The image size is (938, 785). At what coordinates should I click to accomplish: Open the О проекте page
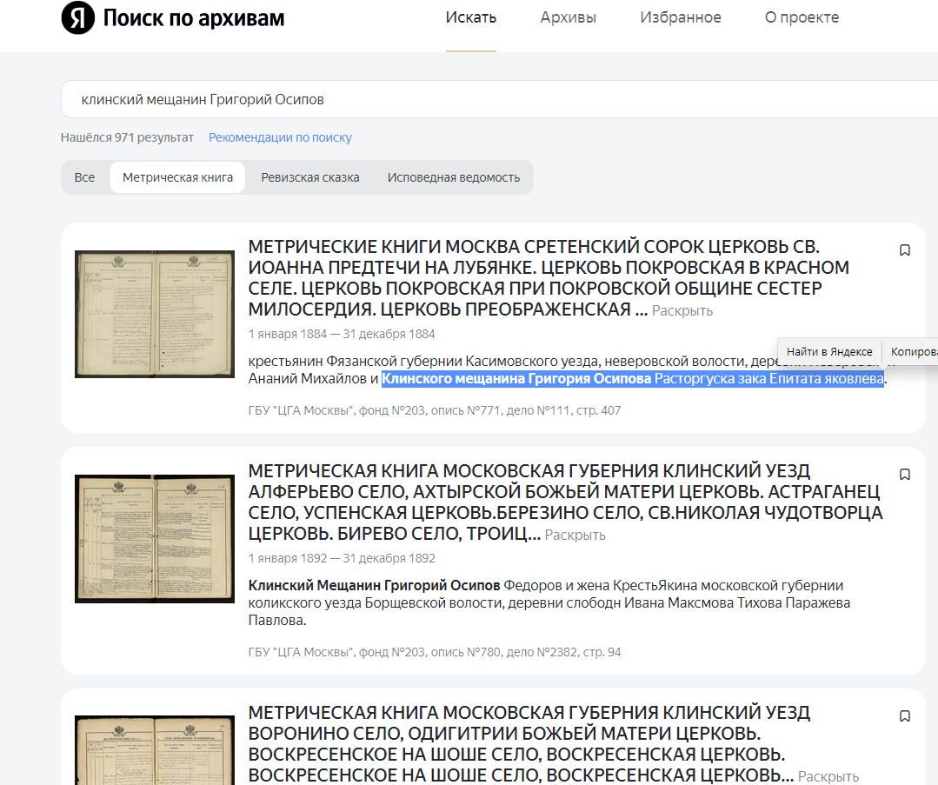pyautogui.click(x=802, y=17)
